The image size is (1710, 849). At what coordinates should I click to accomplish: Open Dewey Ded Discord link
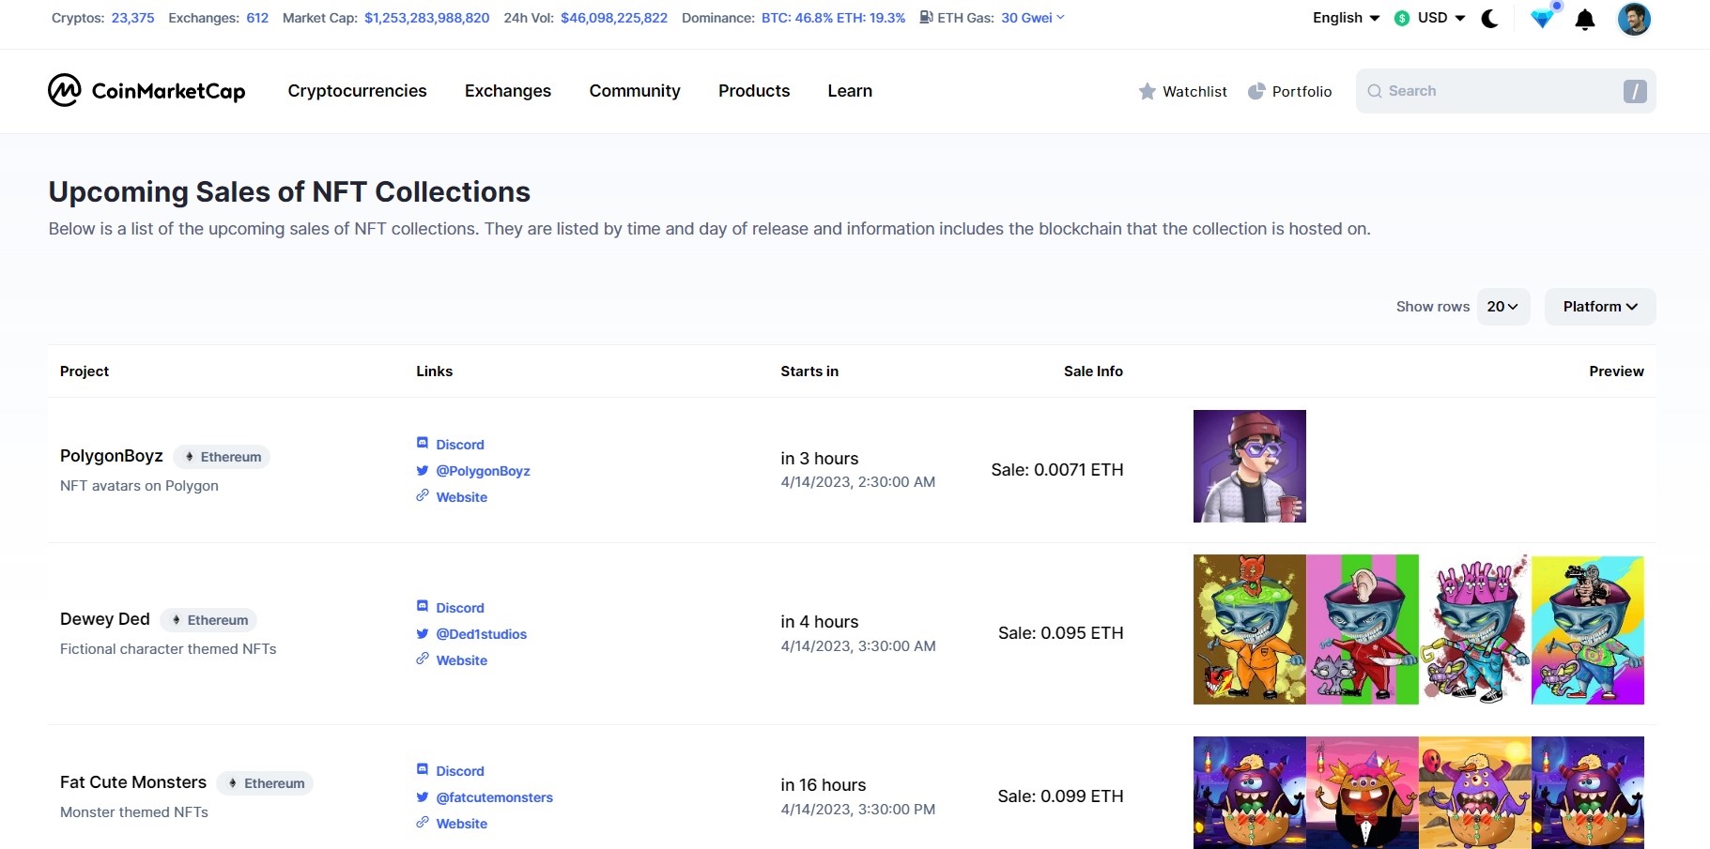pyautogui.click(x=460, y=608)
